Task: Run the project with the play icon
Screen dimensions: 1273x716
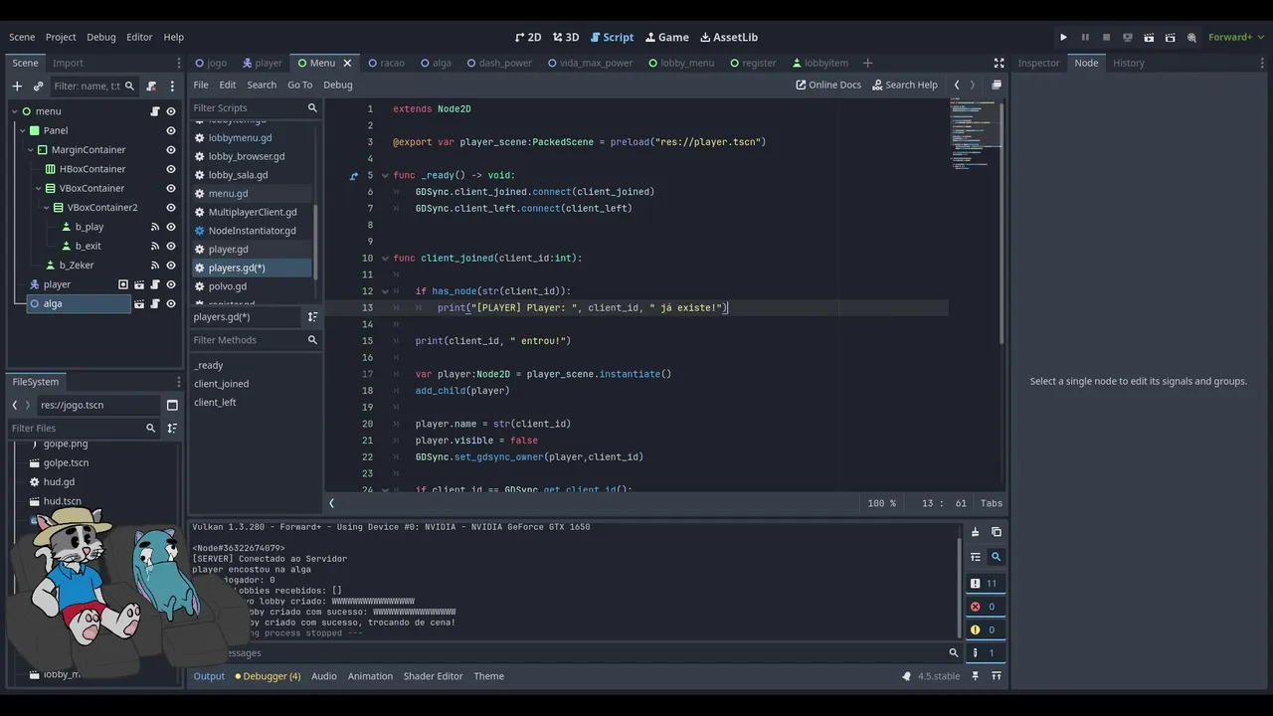Action: (x=1063, y=37)
